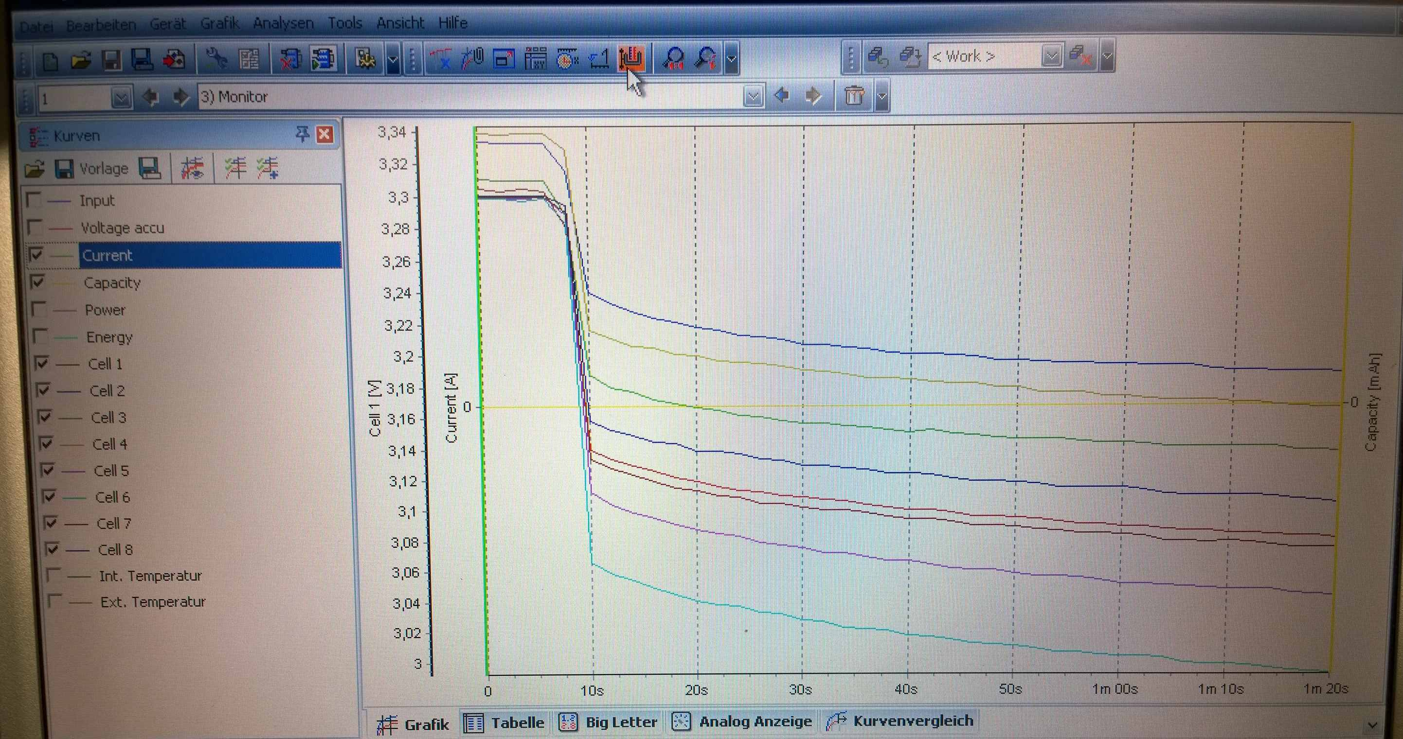This screenshot has height=739, width=1403.
Task: Click the wrench settings icon in toolbar
Action: 216,59
